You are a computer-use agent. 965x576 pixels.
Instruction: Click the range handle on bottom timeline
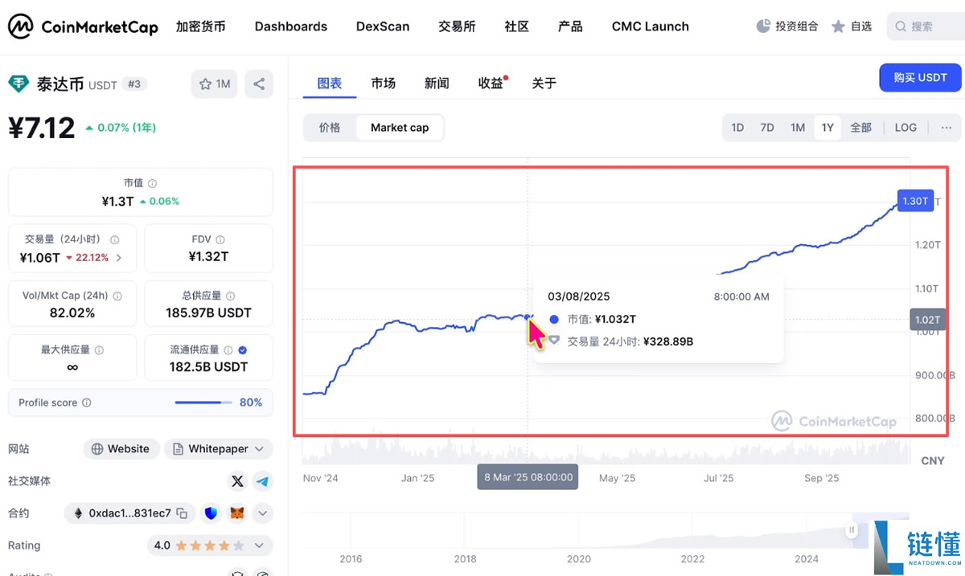(851, 530)
